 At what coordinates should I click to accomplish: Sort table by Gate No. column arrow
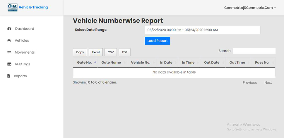click(95, 62)
